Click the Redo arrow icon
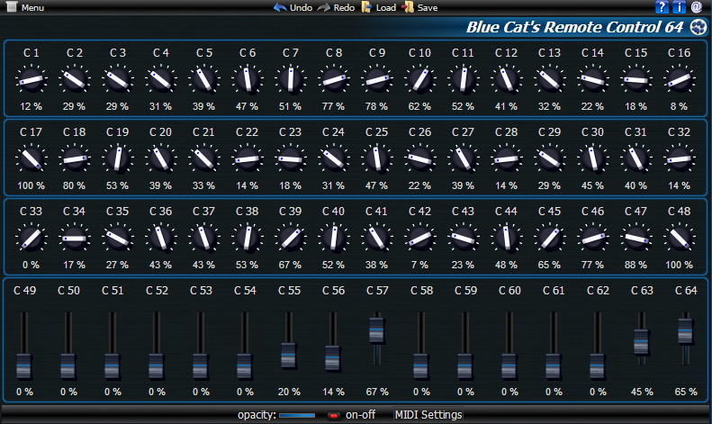The height and width of the screenshot is (424, 712). [x=323, y=7]
